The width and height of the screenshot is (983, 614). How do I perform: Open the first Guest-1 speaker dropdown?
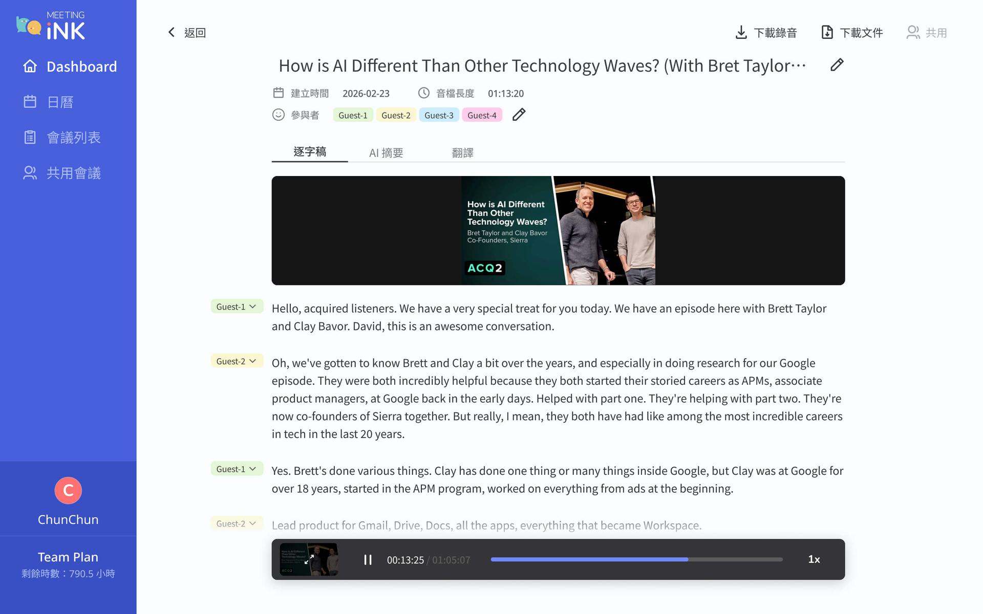point(237,306)
